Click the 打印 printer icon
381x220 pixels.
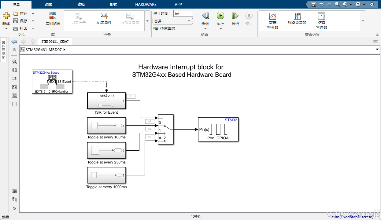tap(16, 28)
